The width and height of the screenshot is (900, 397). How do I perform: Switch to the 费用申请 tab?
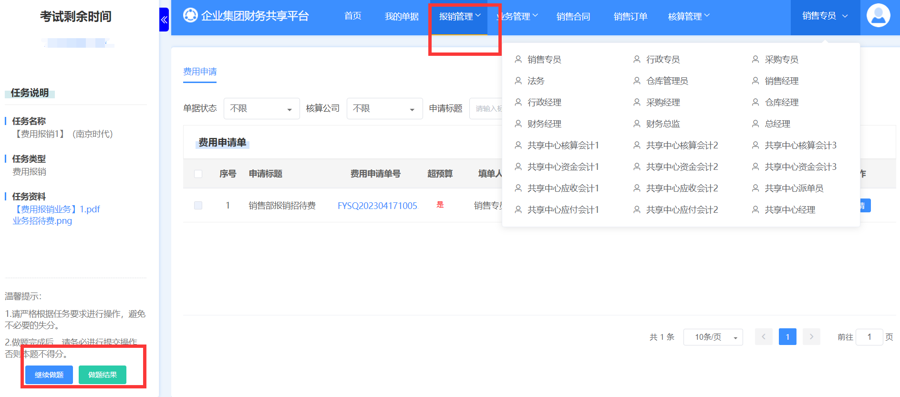[x=200, y=72]
